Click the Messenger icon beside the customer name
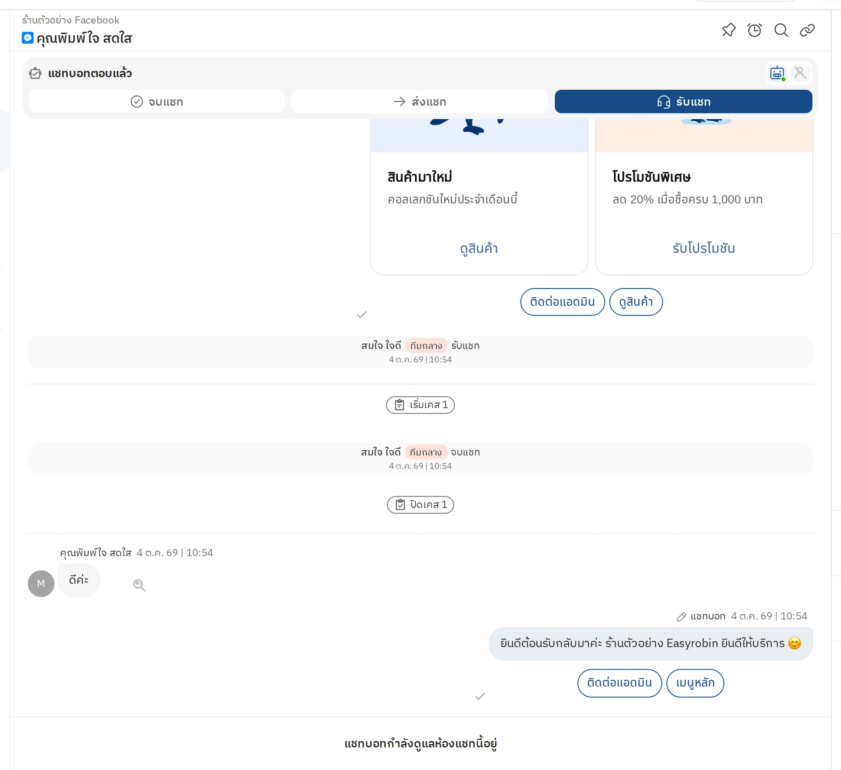 pos(27,38)
